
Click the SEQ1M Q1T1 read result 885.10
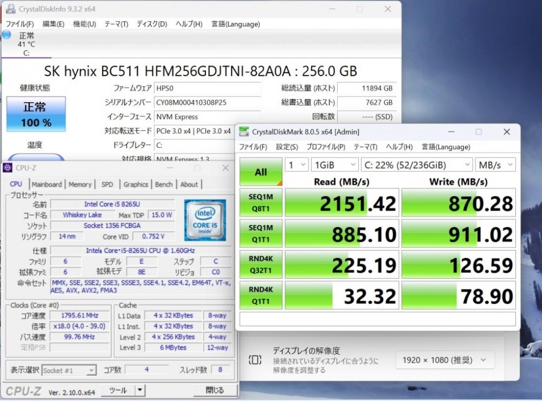click(x=342, y=234)
